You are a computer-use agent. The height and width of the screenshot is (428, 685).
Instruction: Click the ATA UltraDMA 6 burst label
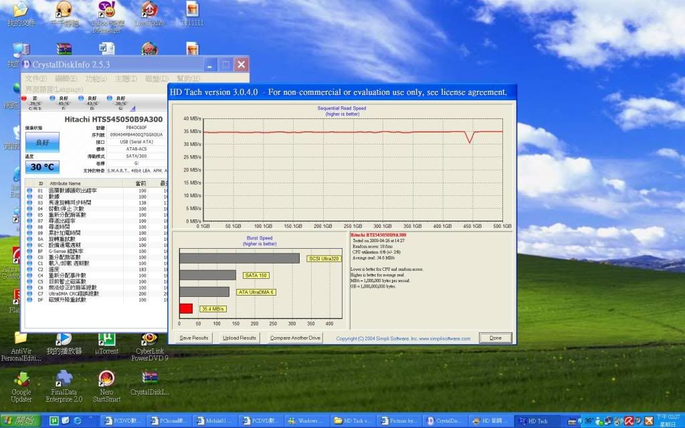256,292
